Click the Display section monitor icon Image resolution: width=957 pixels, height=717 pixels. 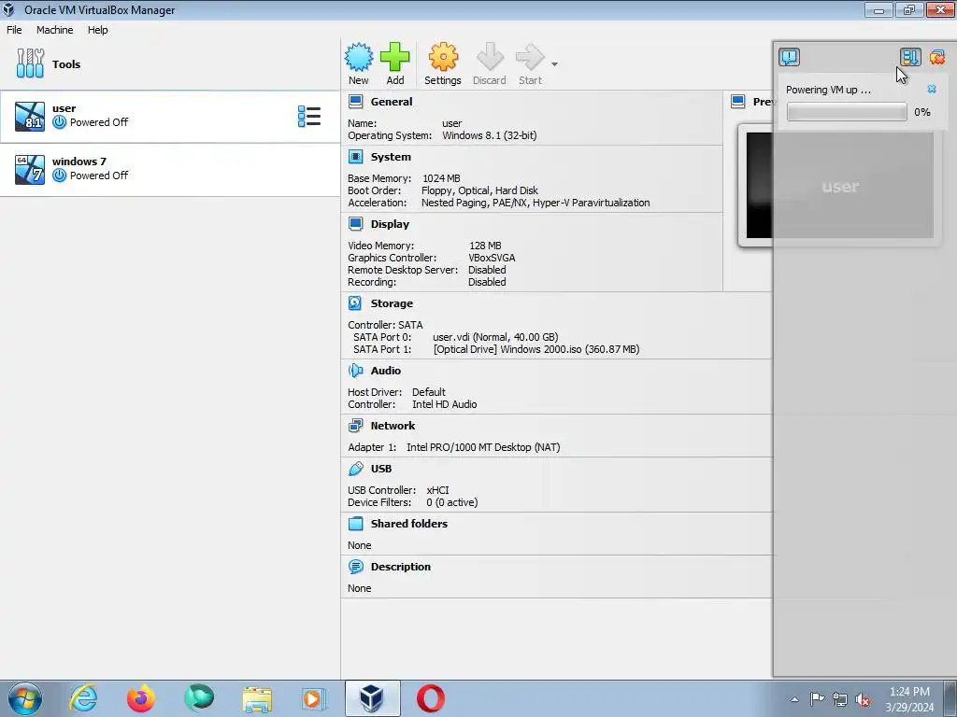click(356, 224)
